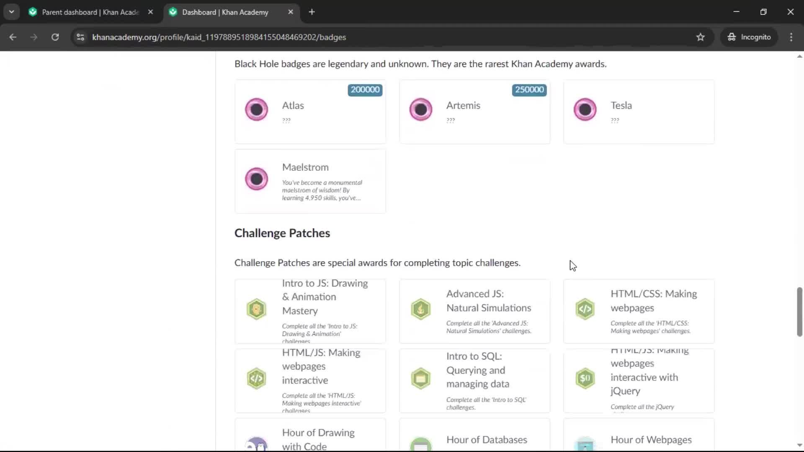The image size is (804, 452).
Task: Open a new browser tab
Action: (x=312, y=12)
